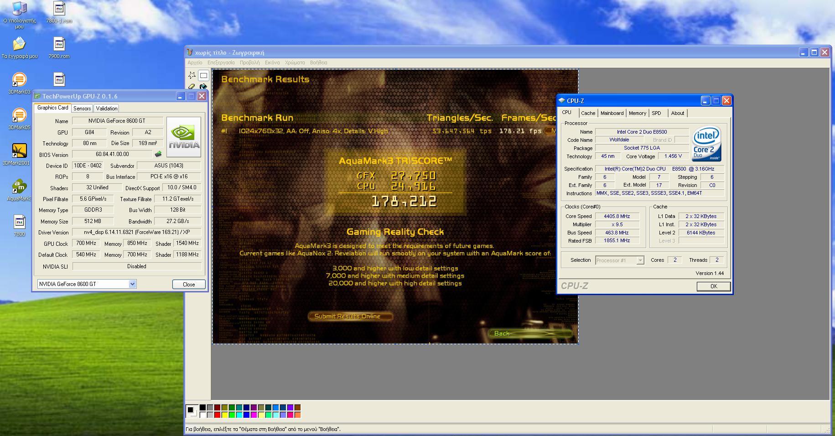Select the Free-Form Select tool in Paint

[x=192, y=75]
